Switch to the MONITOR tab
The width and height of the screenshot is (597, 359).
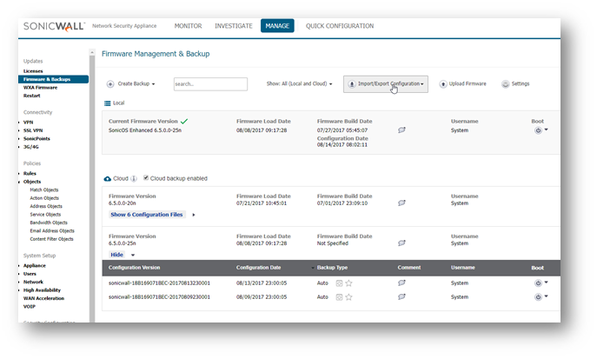(x=188, y=26)
